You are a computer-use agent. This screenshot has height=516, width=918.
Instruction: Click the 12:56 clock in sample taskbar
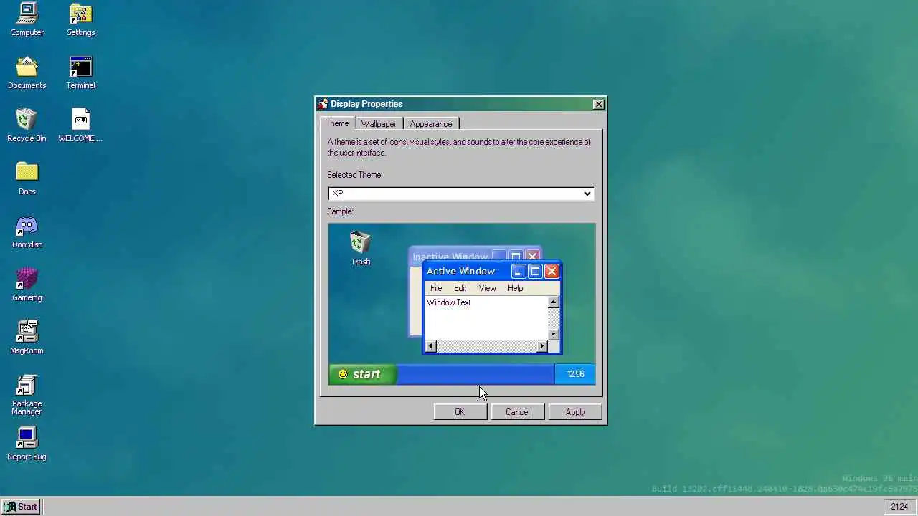575,374
